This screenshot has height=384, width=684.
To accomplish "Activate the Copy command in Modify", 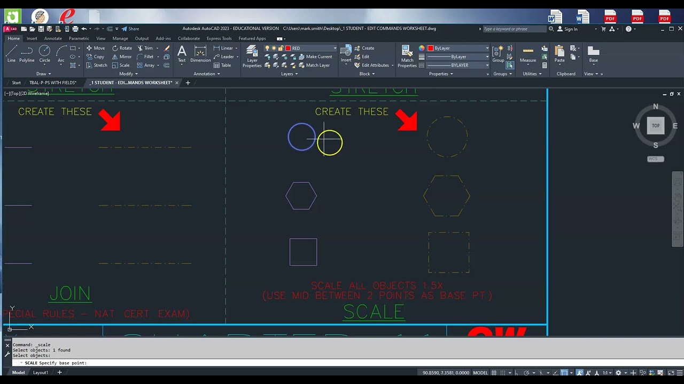I will (x=95, y=57).
